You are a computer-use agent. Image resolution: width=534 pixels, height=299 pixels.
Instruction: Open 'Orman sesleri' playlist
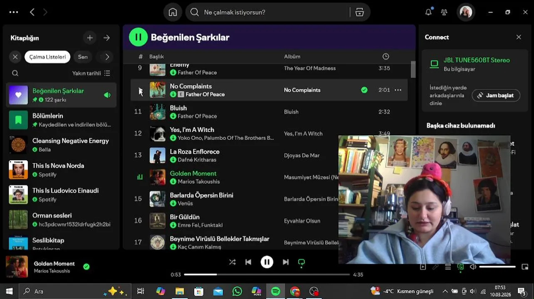62,220
